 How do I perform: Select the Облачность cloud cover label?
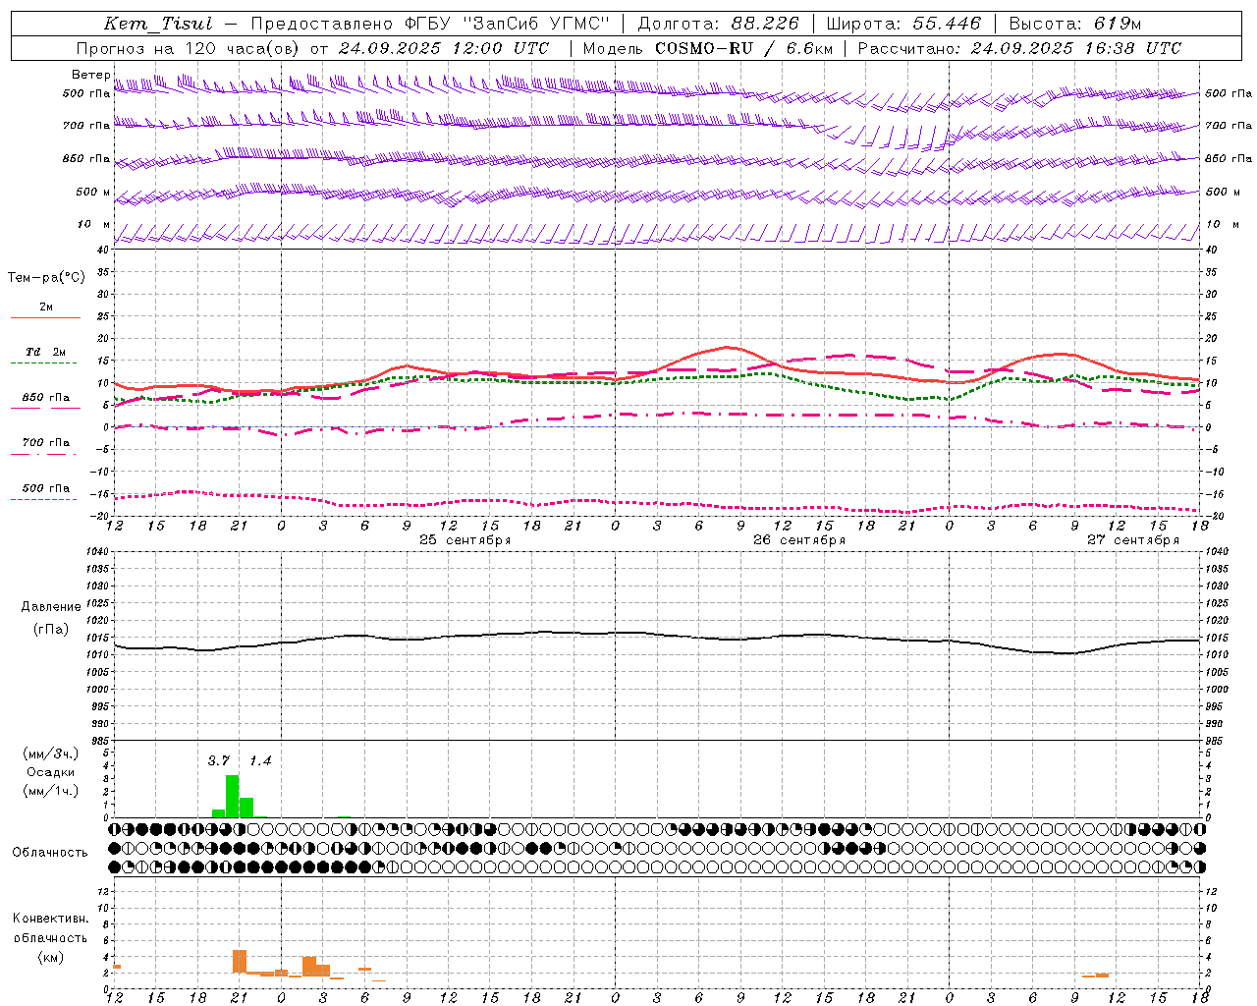pyautogui.click(x=50, y=852)
